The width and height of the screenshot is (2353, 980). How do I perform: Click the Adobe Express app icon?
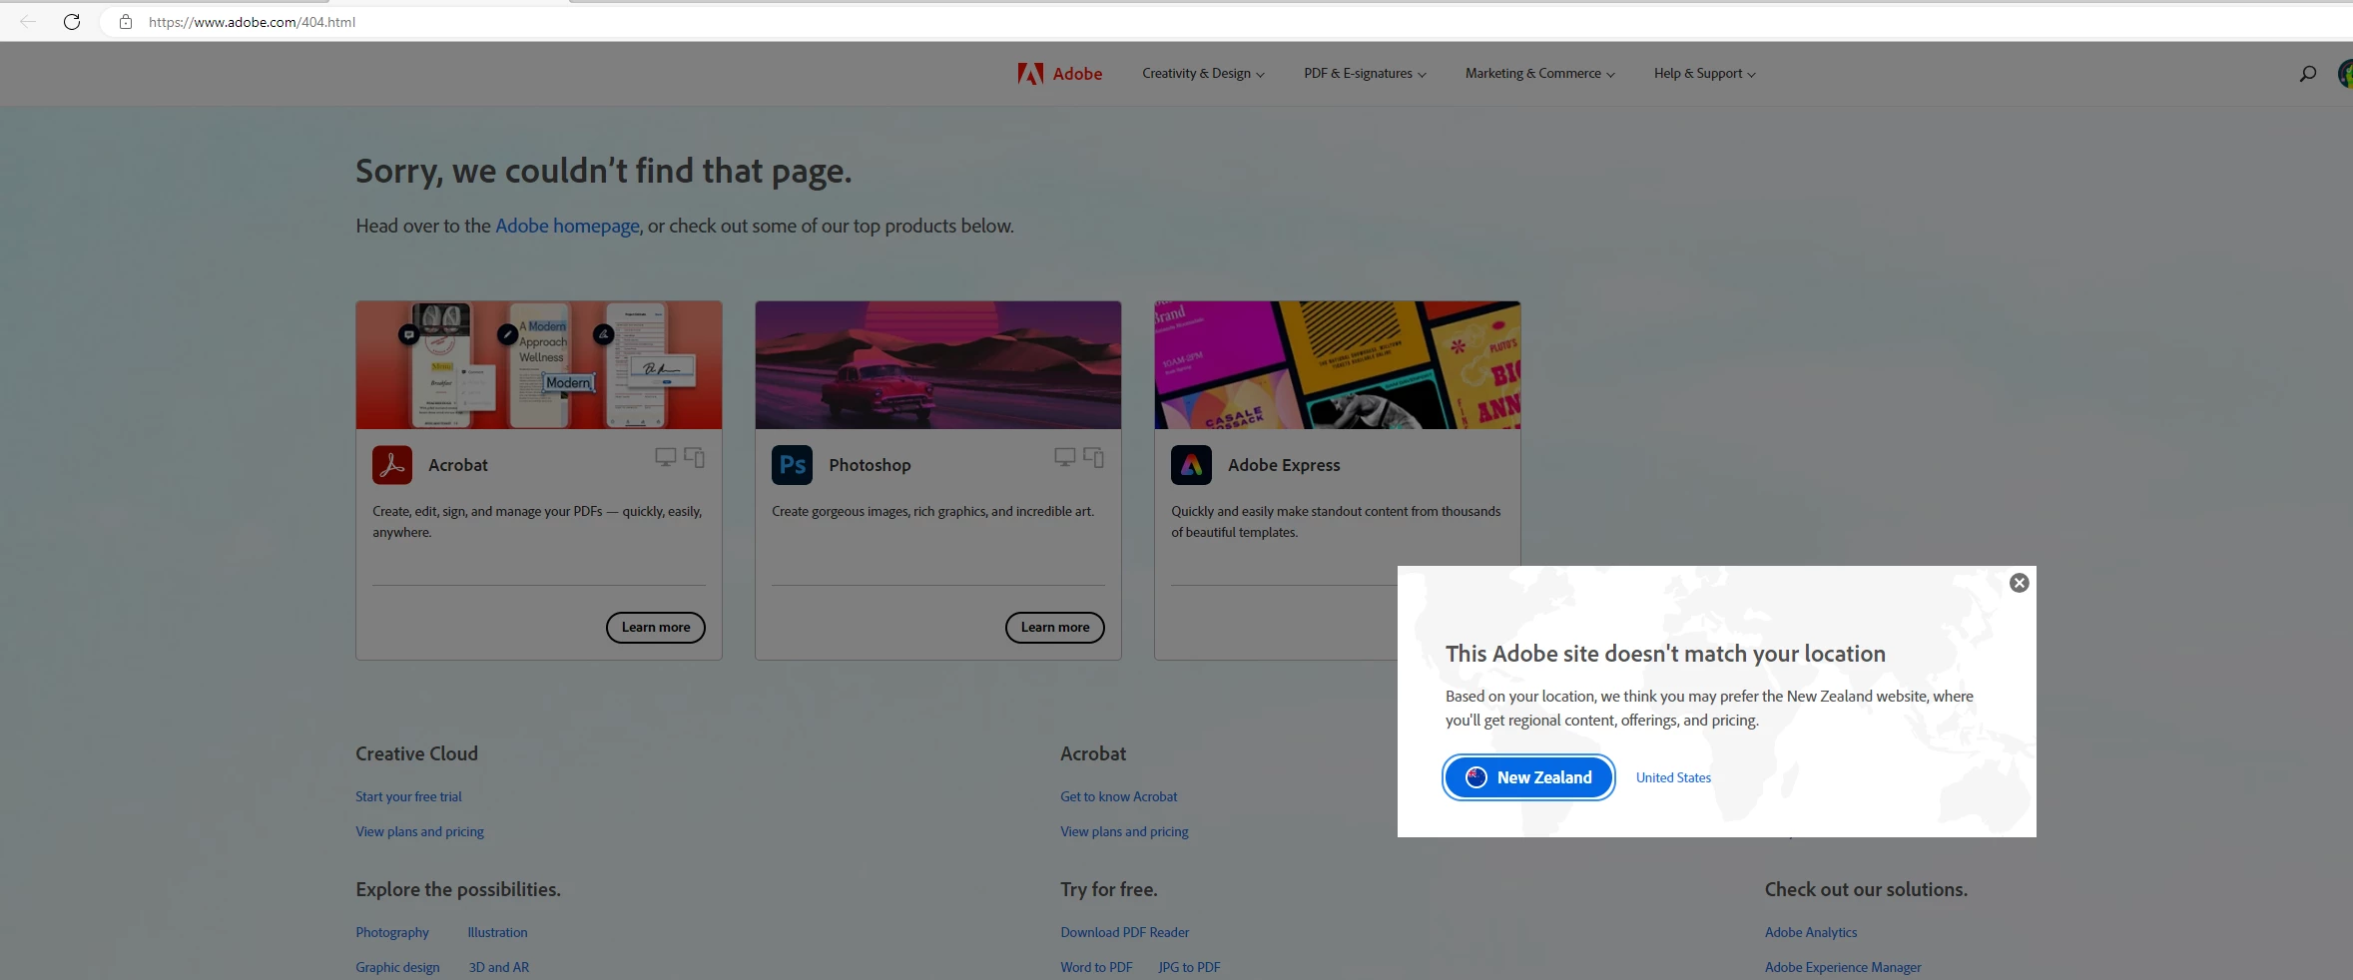pos(1191,465)
